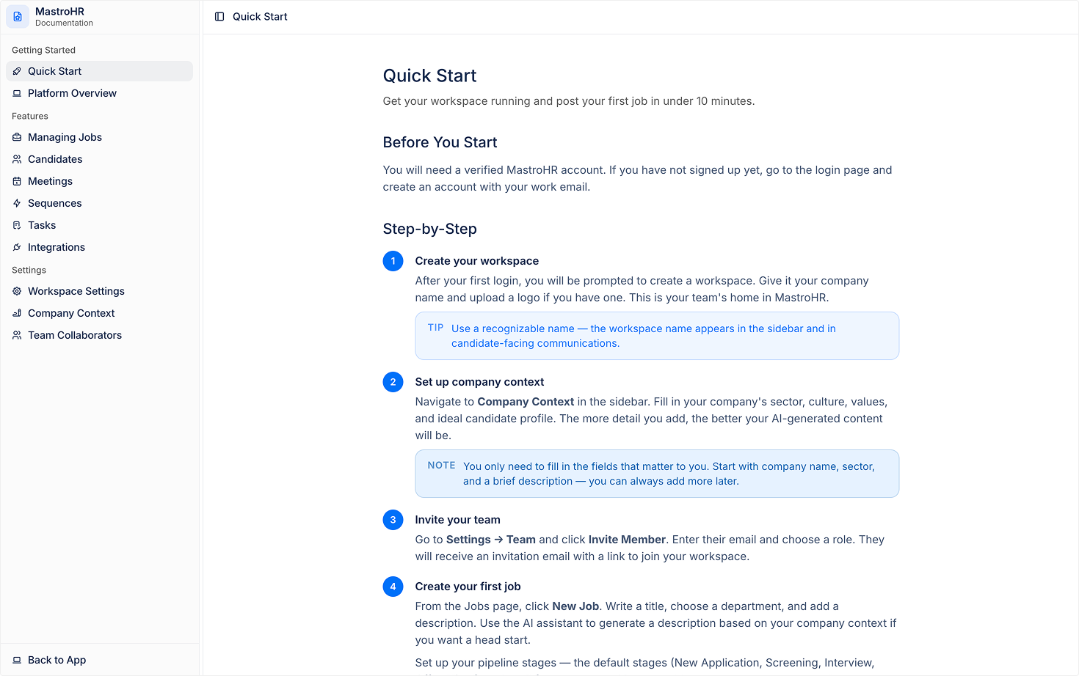Click the Meetings calendar icon

click(17, 181)
